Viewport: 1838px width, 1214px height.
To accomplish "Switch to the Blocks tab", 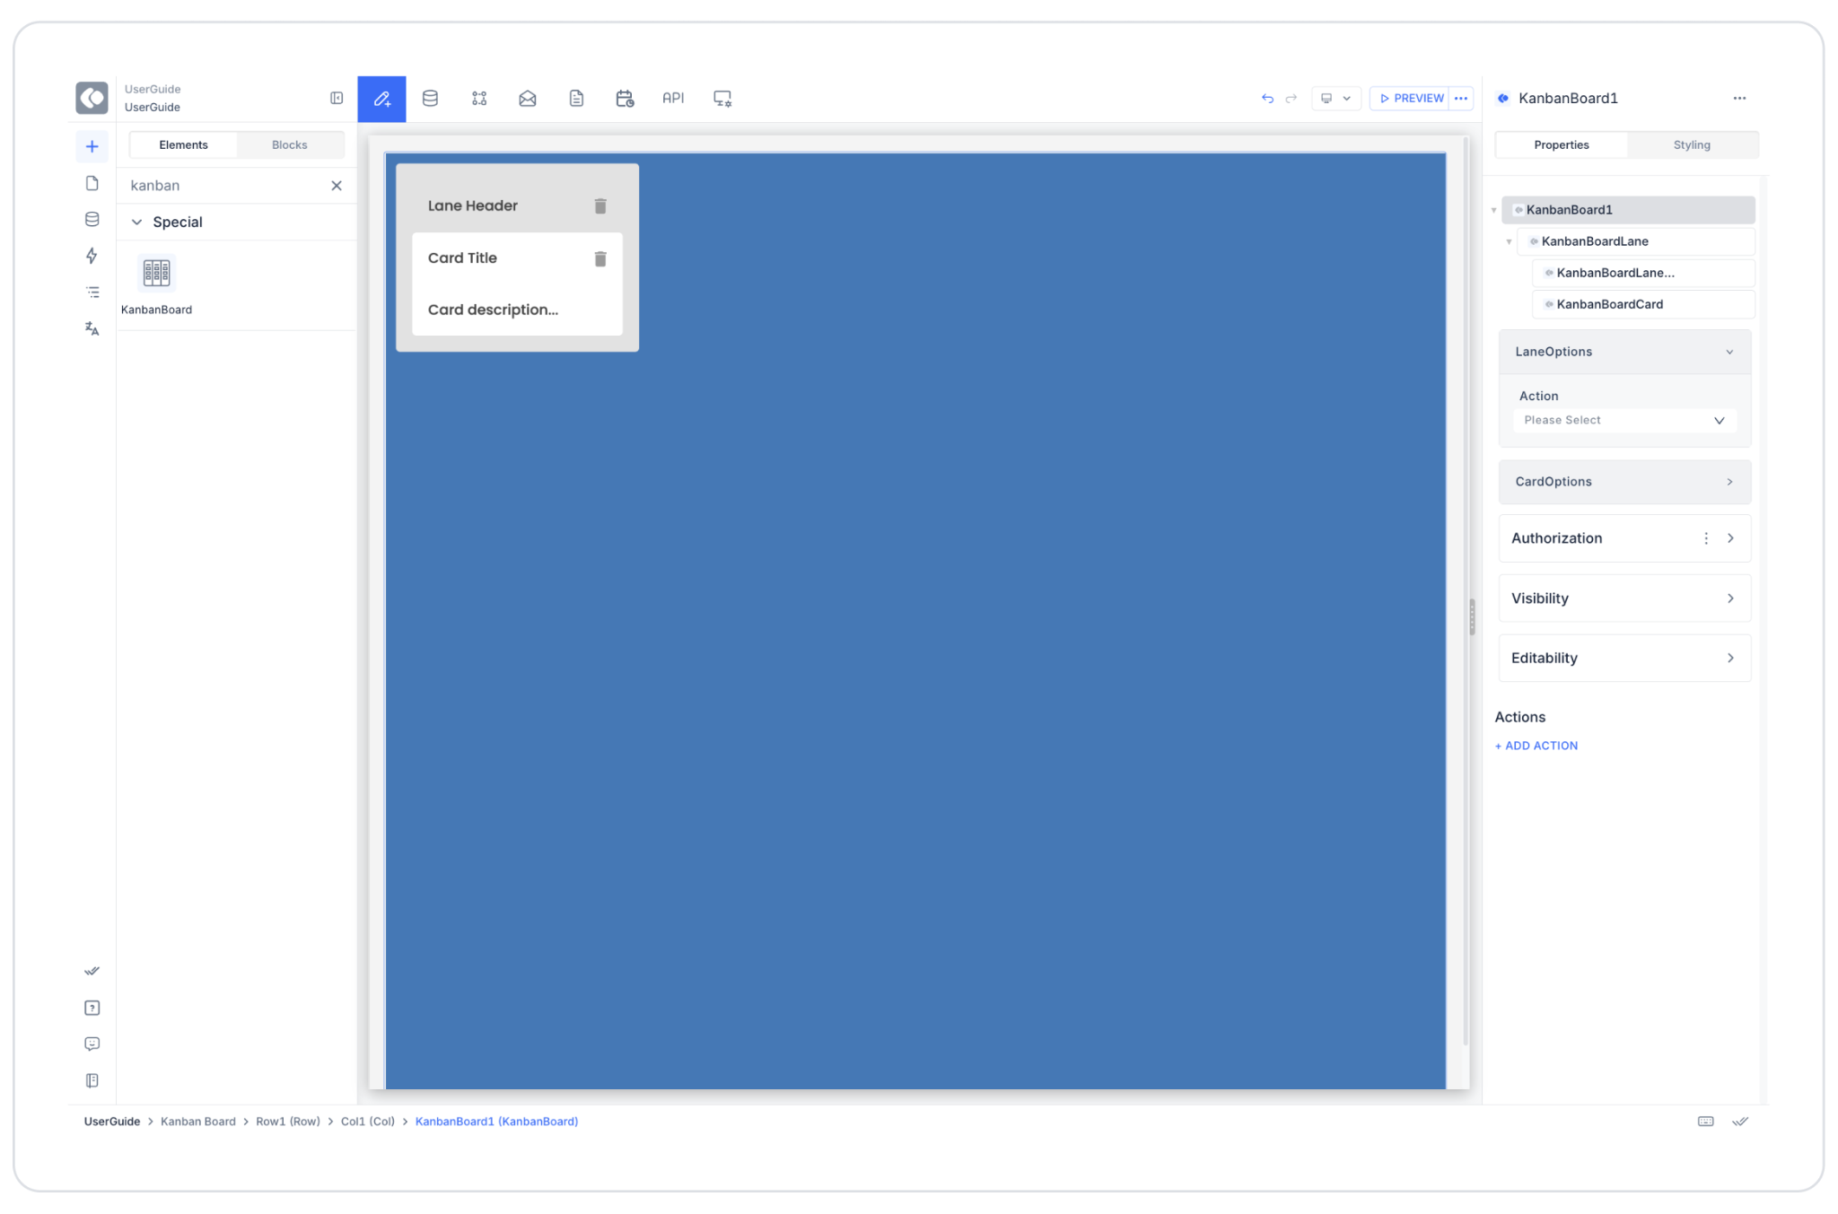I will (x=289, y=145).
